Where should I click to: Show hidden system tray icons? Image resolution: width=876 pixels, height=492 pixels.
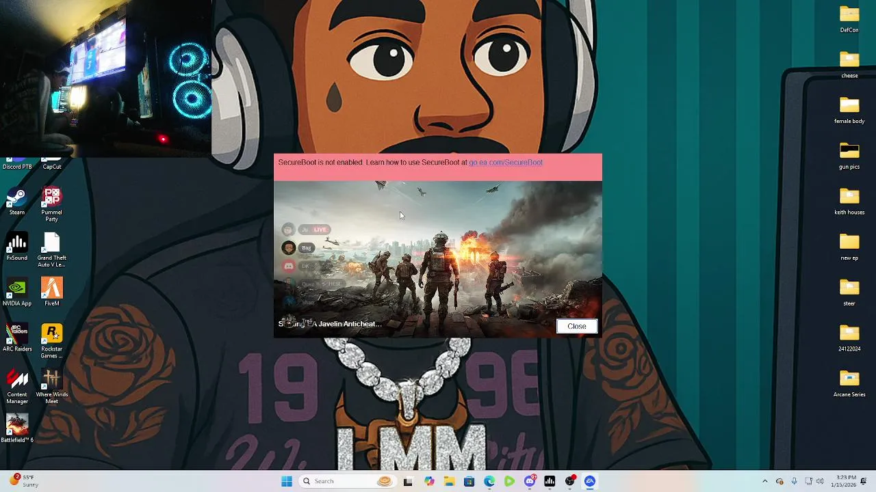(765, 481)
